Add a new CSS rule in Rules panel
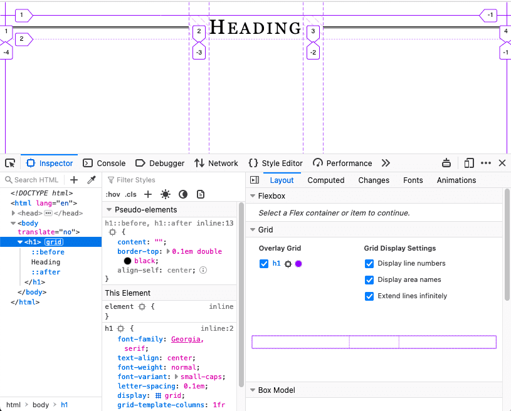The image size is (511, 411). tap(148, 194)
